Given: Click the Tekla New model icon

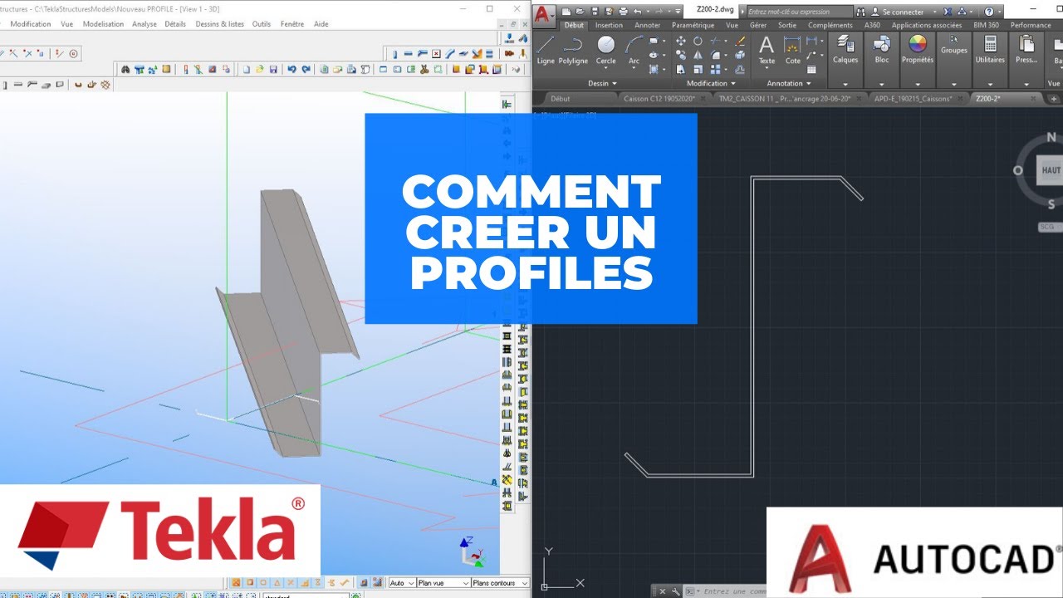Looking at the screenshot, I should pyautogui.click(x=247, y=69).
